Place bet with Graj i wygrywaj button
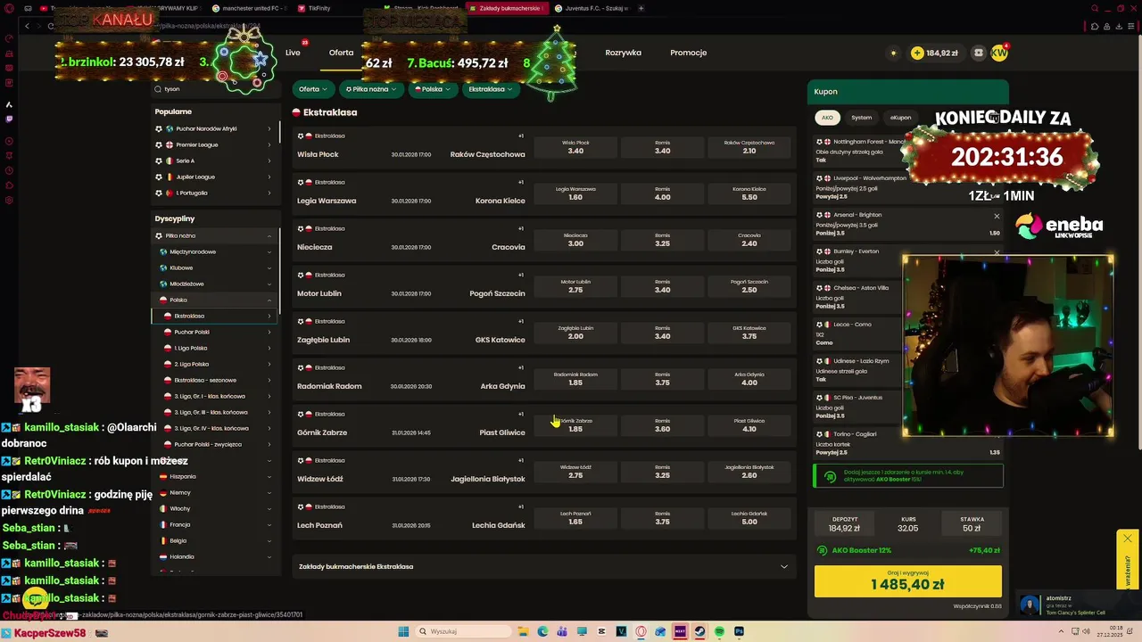Screen dimensions: 1142x642 [907, 580]
